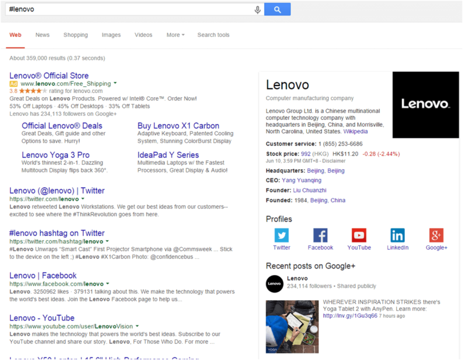463x360 pixels.
Task: Expand arrow next to lenovo.com/Free_Shipping URL
Action: (115, 83)
